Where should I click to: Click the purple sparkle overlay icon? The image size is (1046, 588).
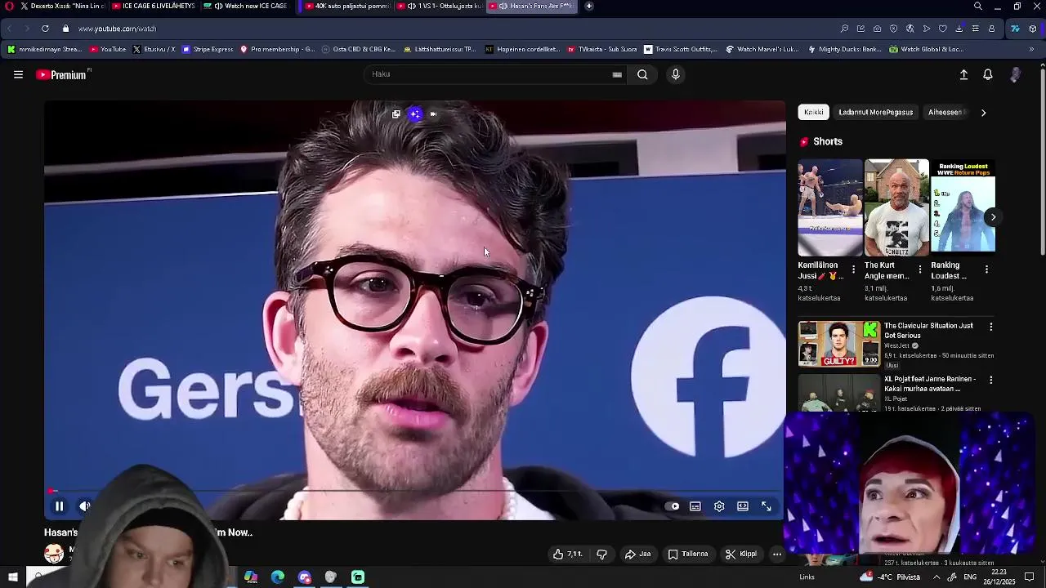[415, 114]
